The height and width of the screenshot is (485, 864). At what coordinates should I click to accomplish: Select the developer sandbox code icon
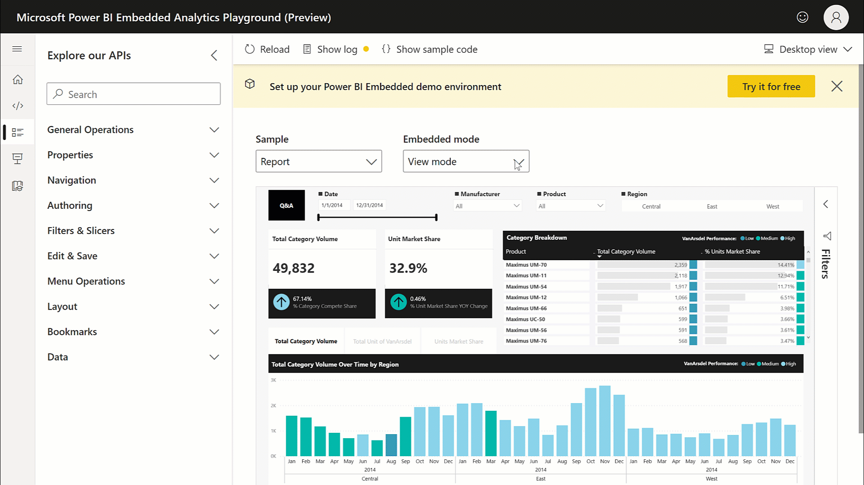(x=17, y=105)
